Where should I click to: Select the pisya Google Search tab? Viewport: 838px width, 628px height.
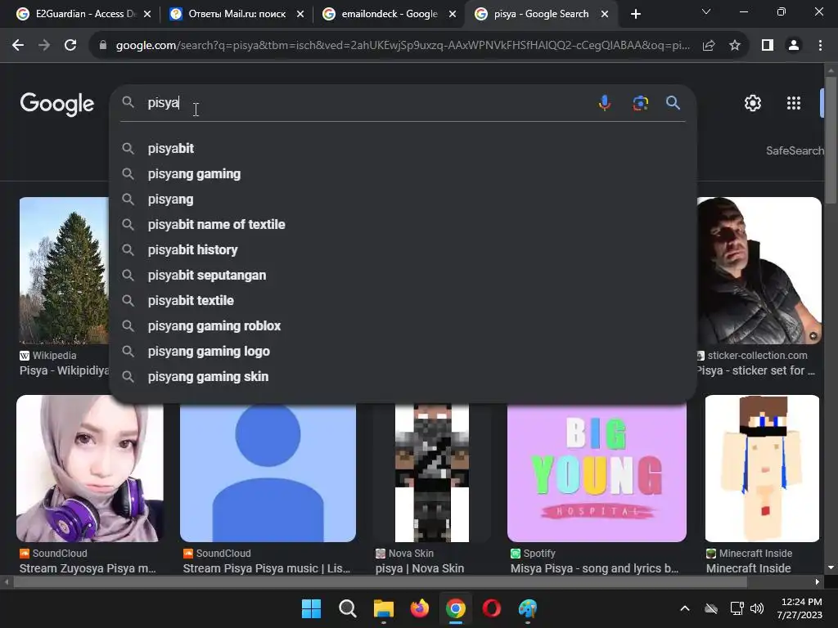(541, 14)
